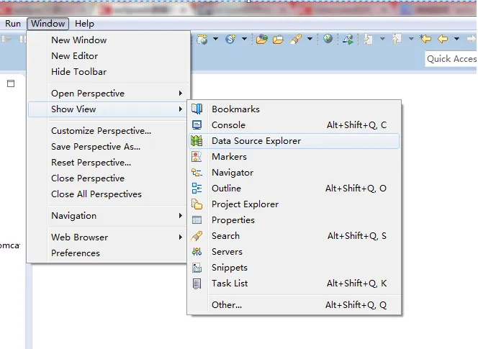
Task: Click the New Dynamic Web Project toolbar icon
Action: (202, 39)
